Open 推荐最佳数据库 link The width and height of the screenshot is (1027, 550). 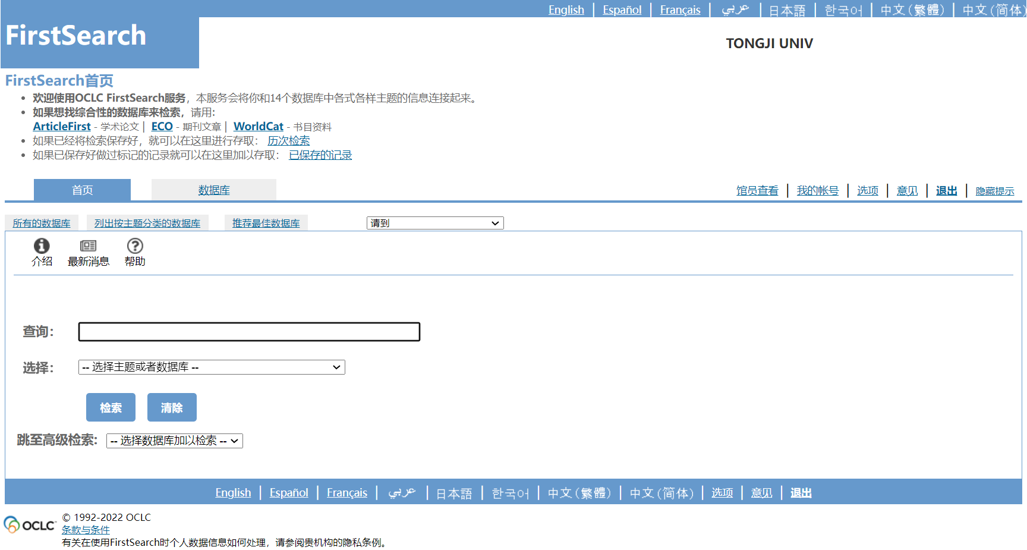pos(266,224)
